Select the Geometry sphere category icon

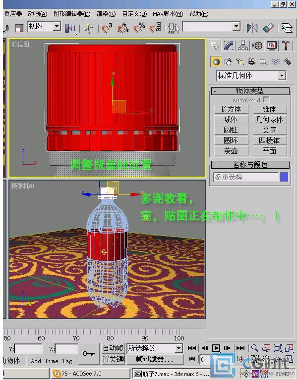click(216, 62)
